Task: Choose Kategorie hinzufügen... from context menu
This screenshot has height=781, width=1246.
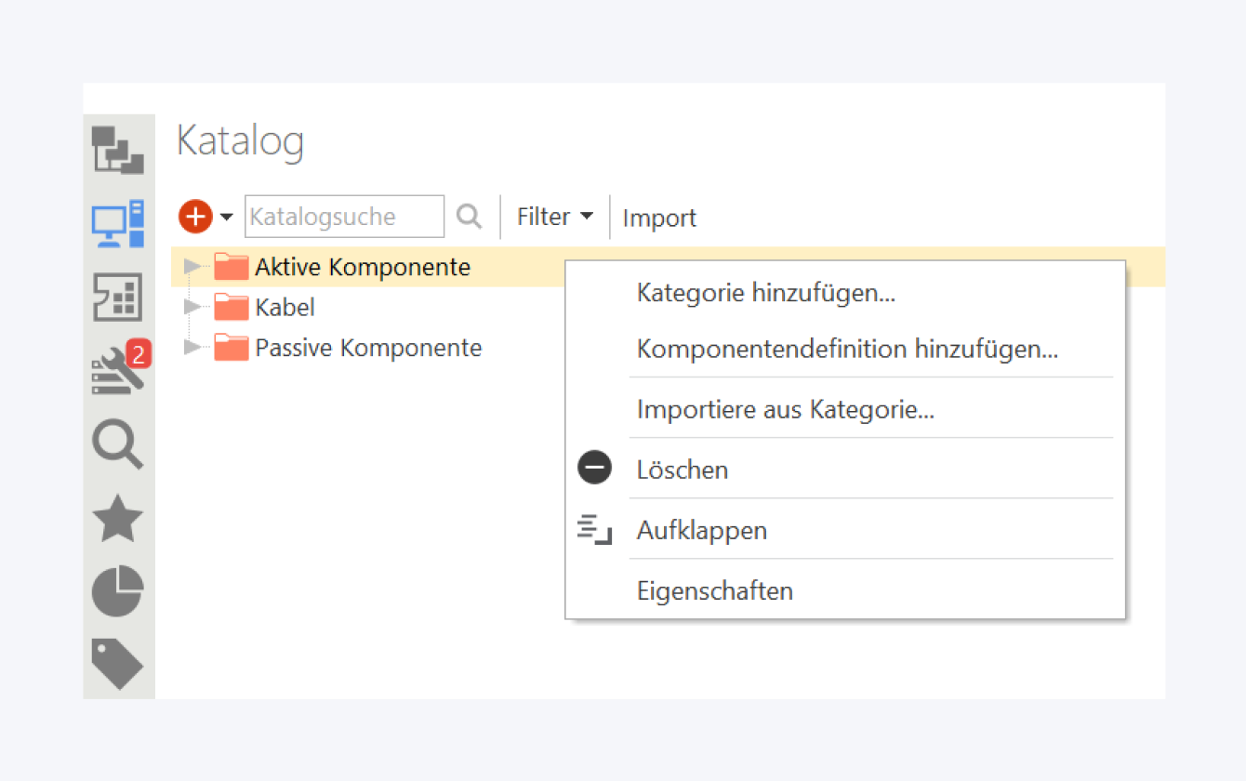Action: 766,293
